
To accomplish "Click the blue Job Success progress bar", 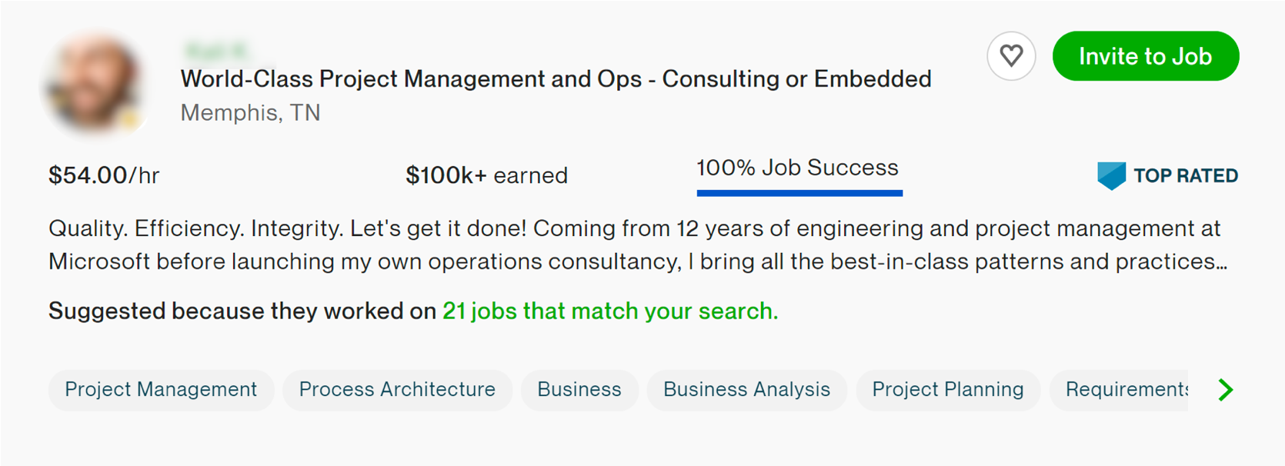I will [799, 193].
